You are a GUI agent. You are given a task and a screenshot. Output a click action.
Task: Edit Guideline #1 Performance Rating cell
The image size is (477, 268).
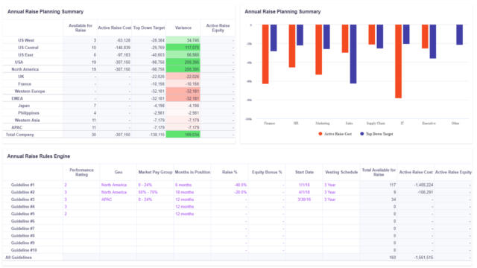tap(81, 185)
